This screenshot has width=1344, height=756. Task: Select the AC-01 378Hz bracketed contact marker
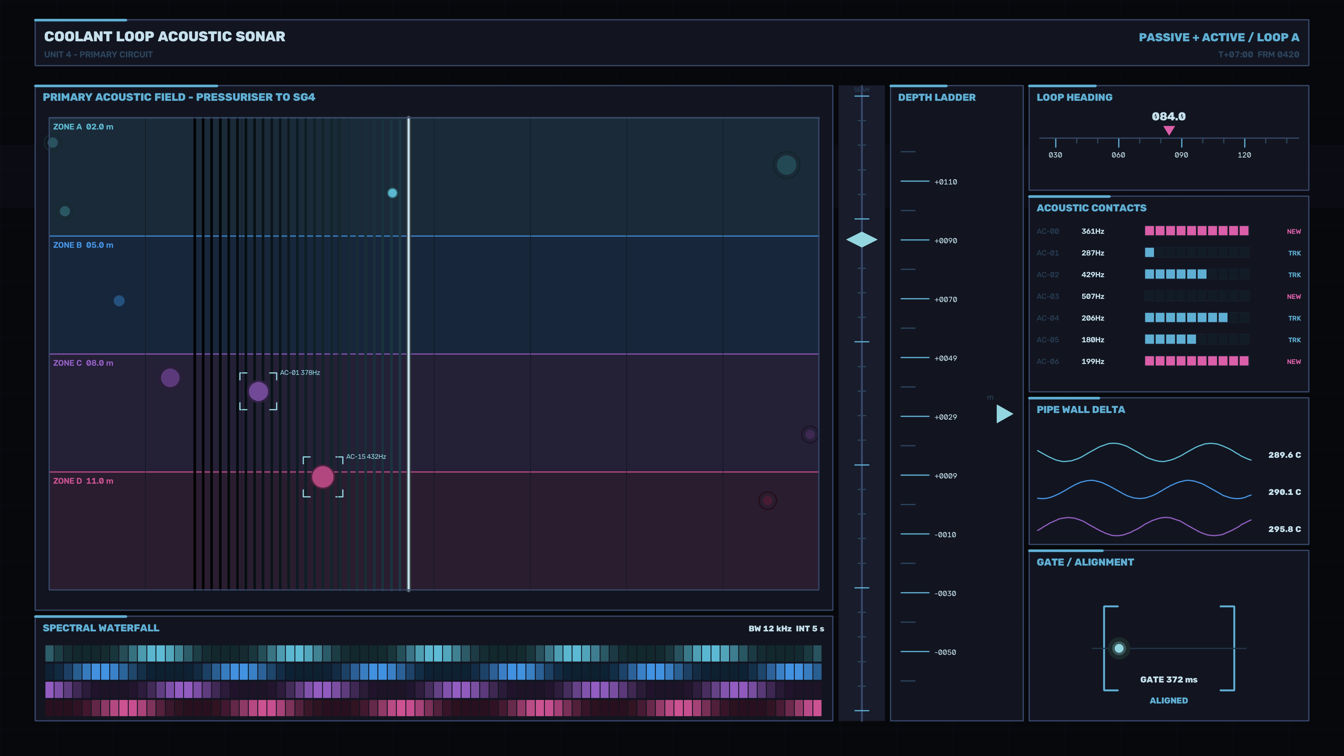pyautogui.click(x=258, y=391)
